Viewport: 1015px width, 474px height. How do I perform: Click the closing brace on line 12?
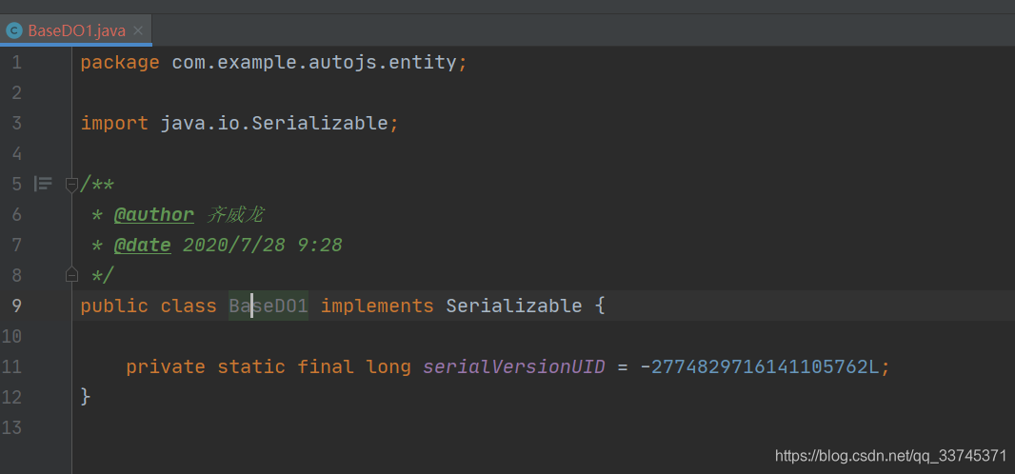pyautogui.click(x=86, y=396)
